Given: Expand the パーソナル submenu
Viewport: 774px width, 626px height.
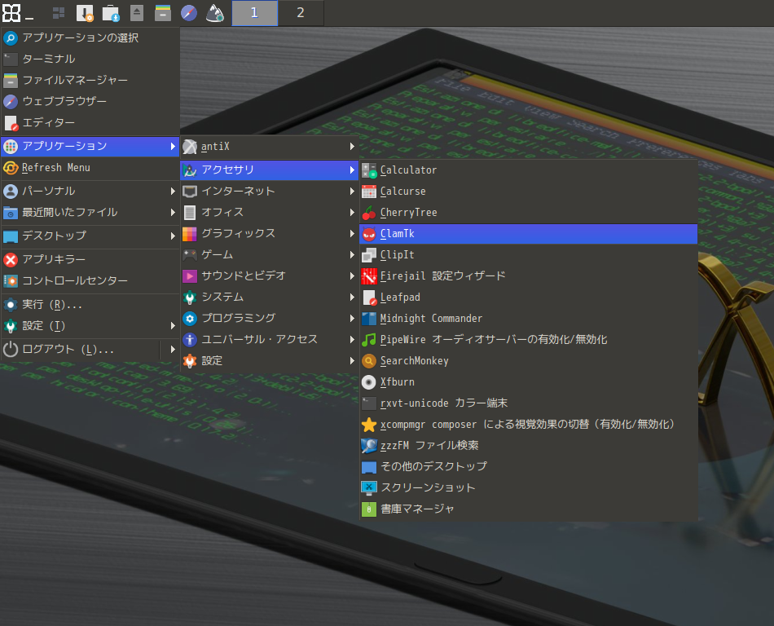Looking at the screenshot, I should [x=90, y=191].
